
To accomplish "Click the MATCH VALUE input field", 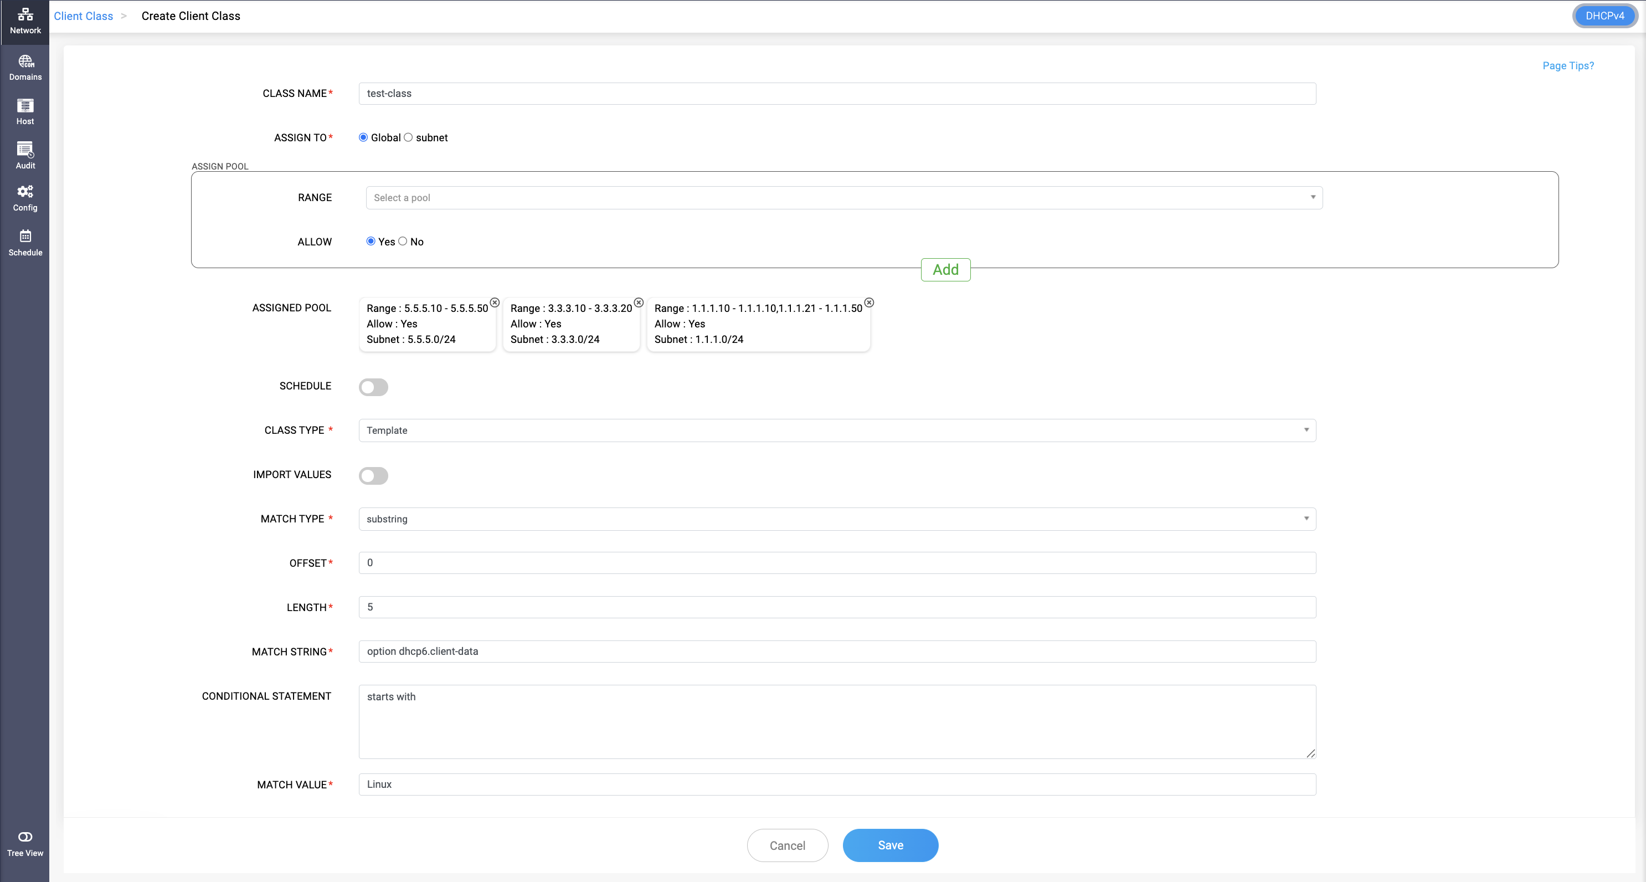I will coord(837,784).
